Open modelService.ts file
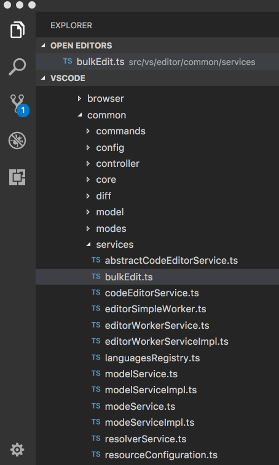The width and height of the screenshot is (279, 465). pyautogui.click(x=141, y=374)
